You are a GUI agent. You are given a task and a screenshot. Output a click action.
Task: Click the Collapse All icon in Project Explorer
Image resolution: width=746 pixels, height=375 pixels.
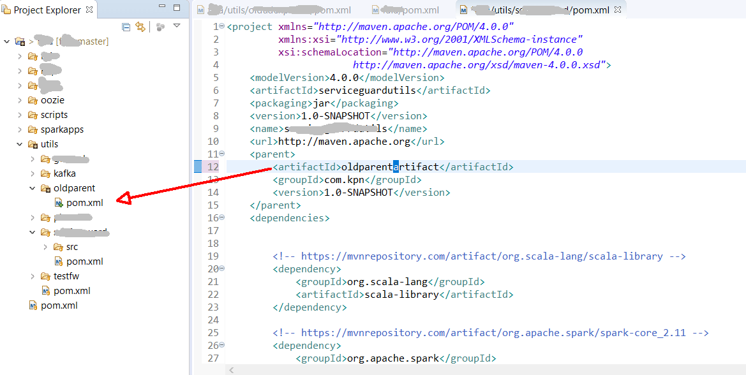pyautogui.click(x=126, y=27)
